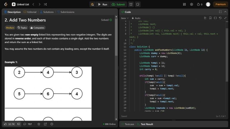Viewport: 230px width, 129px height.
Task: Open the Test Result tab
Action: (145, 124)
